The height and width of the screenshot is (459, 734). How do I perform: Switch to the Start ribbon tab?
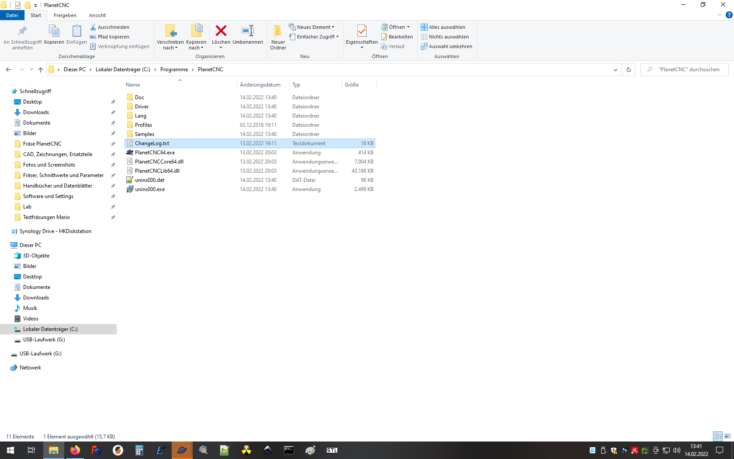point(36,15)
